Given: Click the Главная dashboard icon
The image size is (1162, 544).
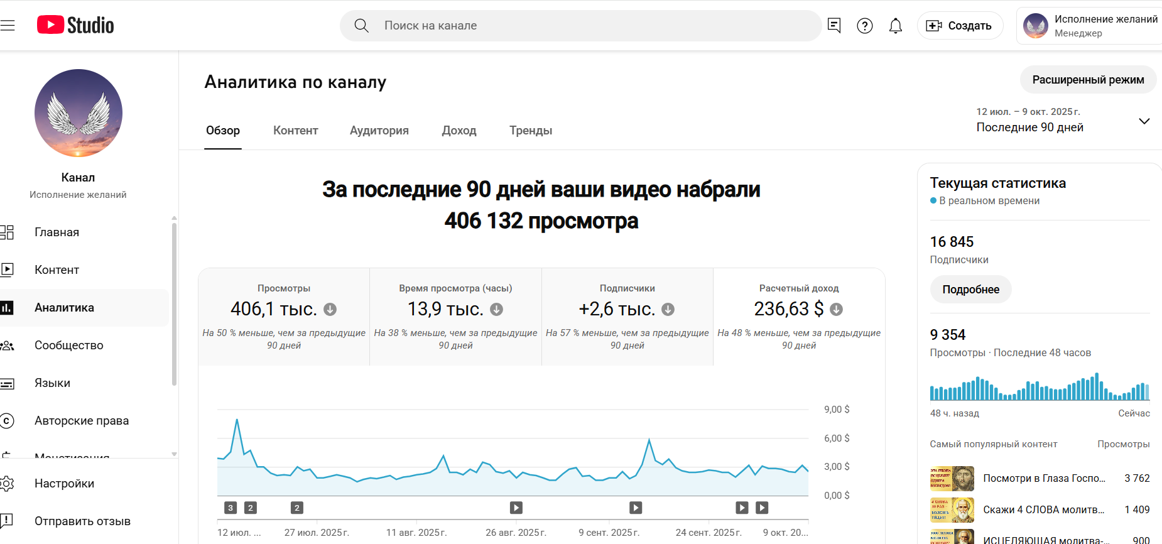Looking at the screenshot, I should (6, 232).
